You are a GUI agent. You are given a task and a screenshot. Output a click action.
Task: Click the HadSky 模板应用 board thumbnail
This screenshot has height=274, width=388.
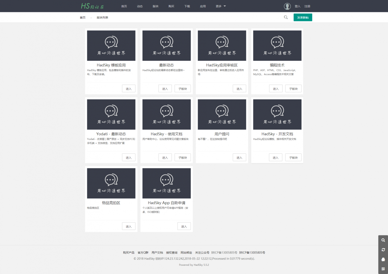(111, 45)
